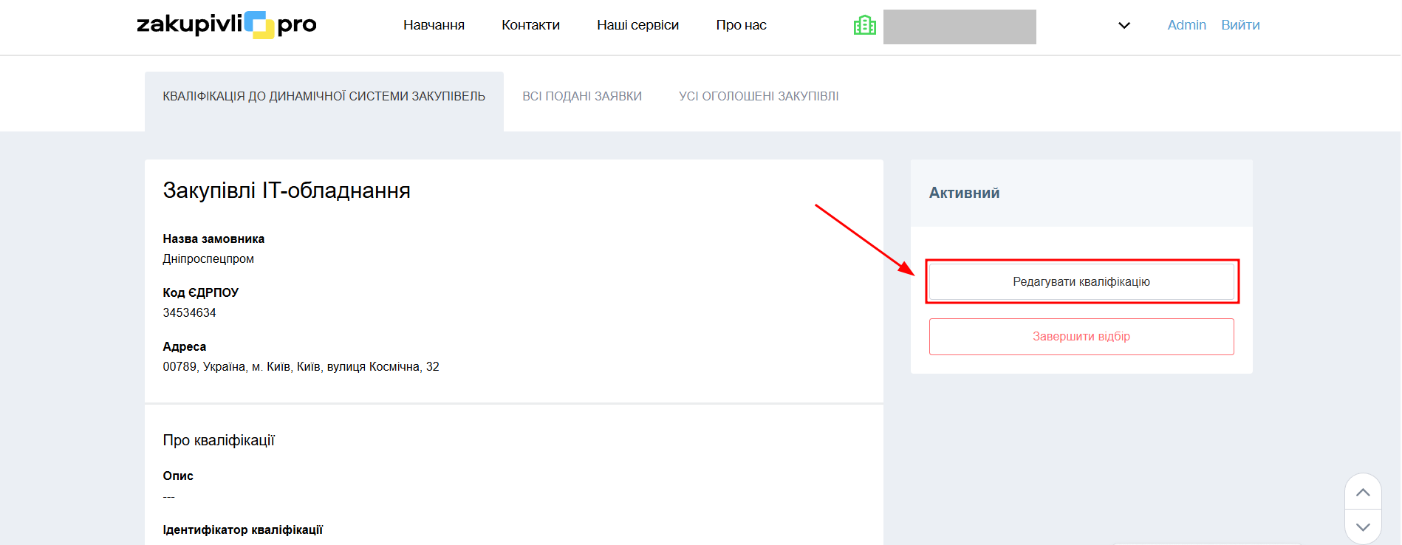This screenshot has height=545, width=1402.
Task: Expand the organization dropdown chevron
Action: (1124, 26)
